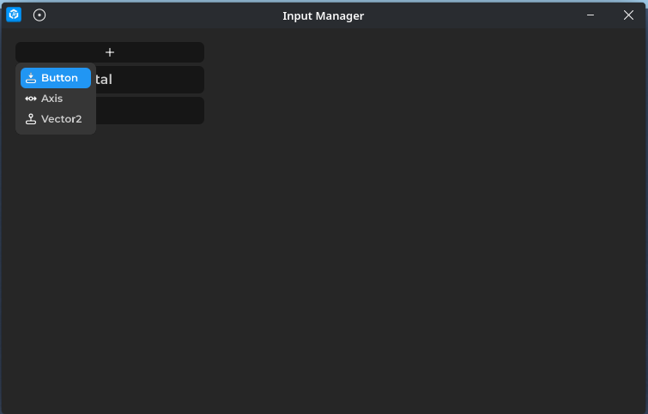Close the Input Manager window
This screenshot has height=414, width=648.
tap(628, 15)
